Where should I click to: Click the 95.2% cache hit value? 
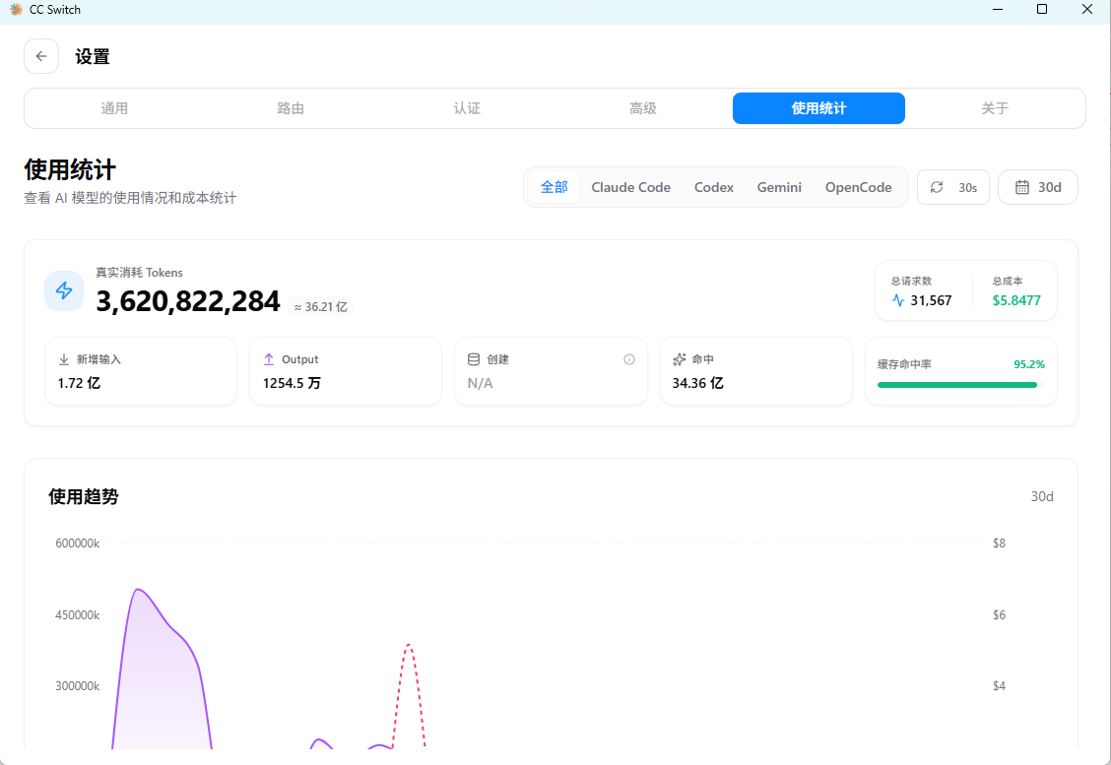tap(1029, 364)
